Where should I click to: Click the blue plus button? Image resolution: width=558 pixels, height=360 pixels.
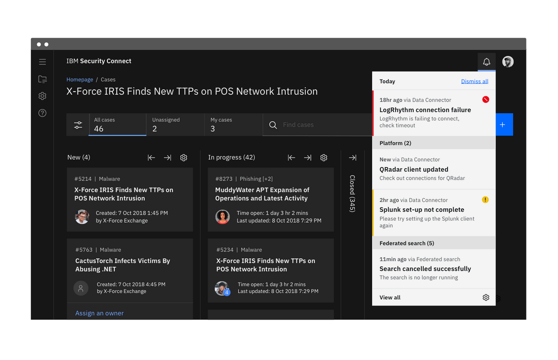pos(504,125)
